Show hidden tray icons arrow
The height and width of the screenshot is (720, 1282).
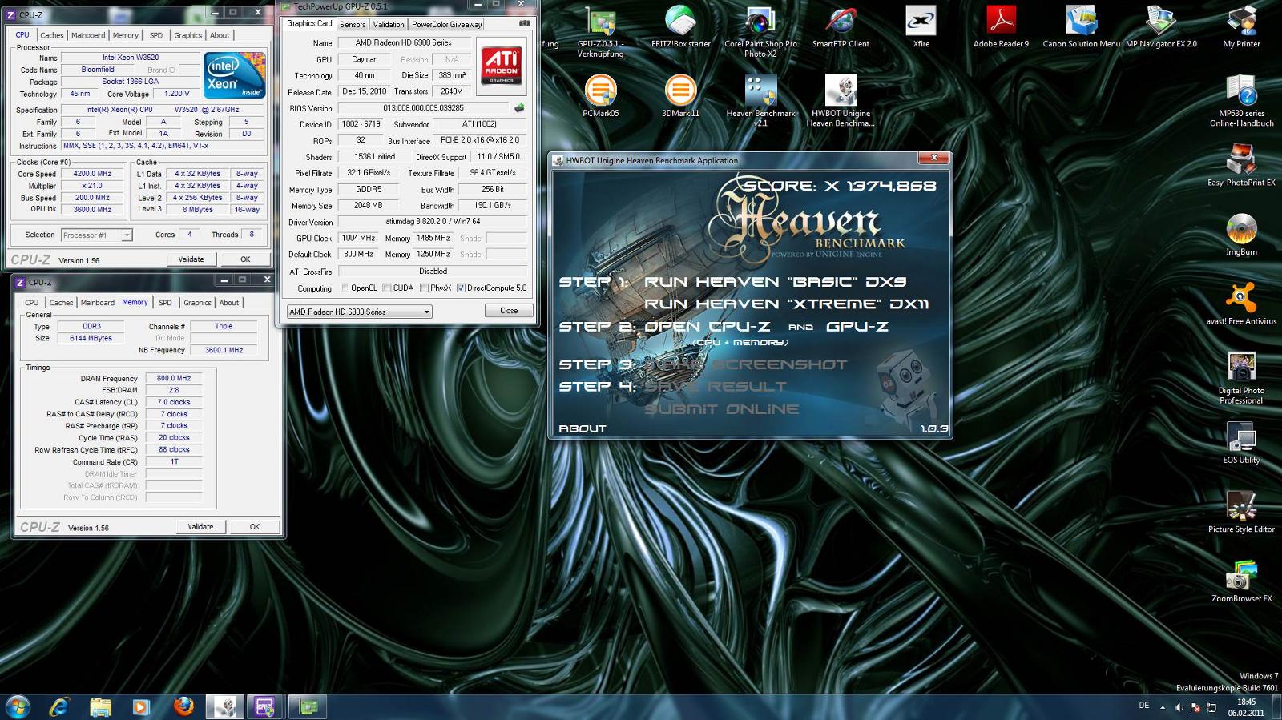click(1163, 707)
